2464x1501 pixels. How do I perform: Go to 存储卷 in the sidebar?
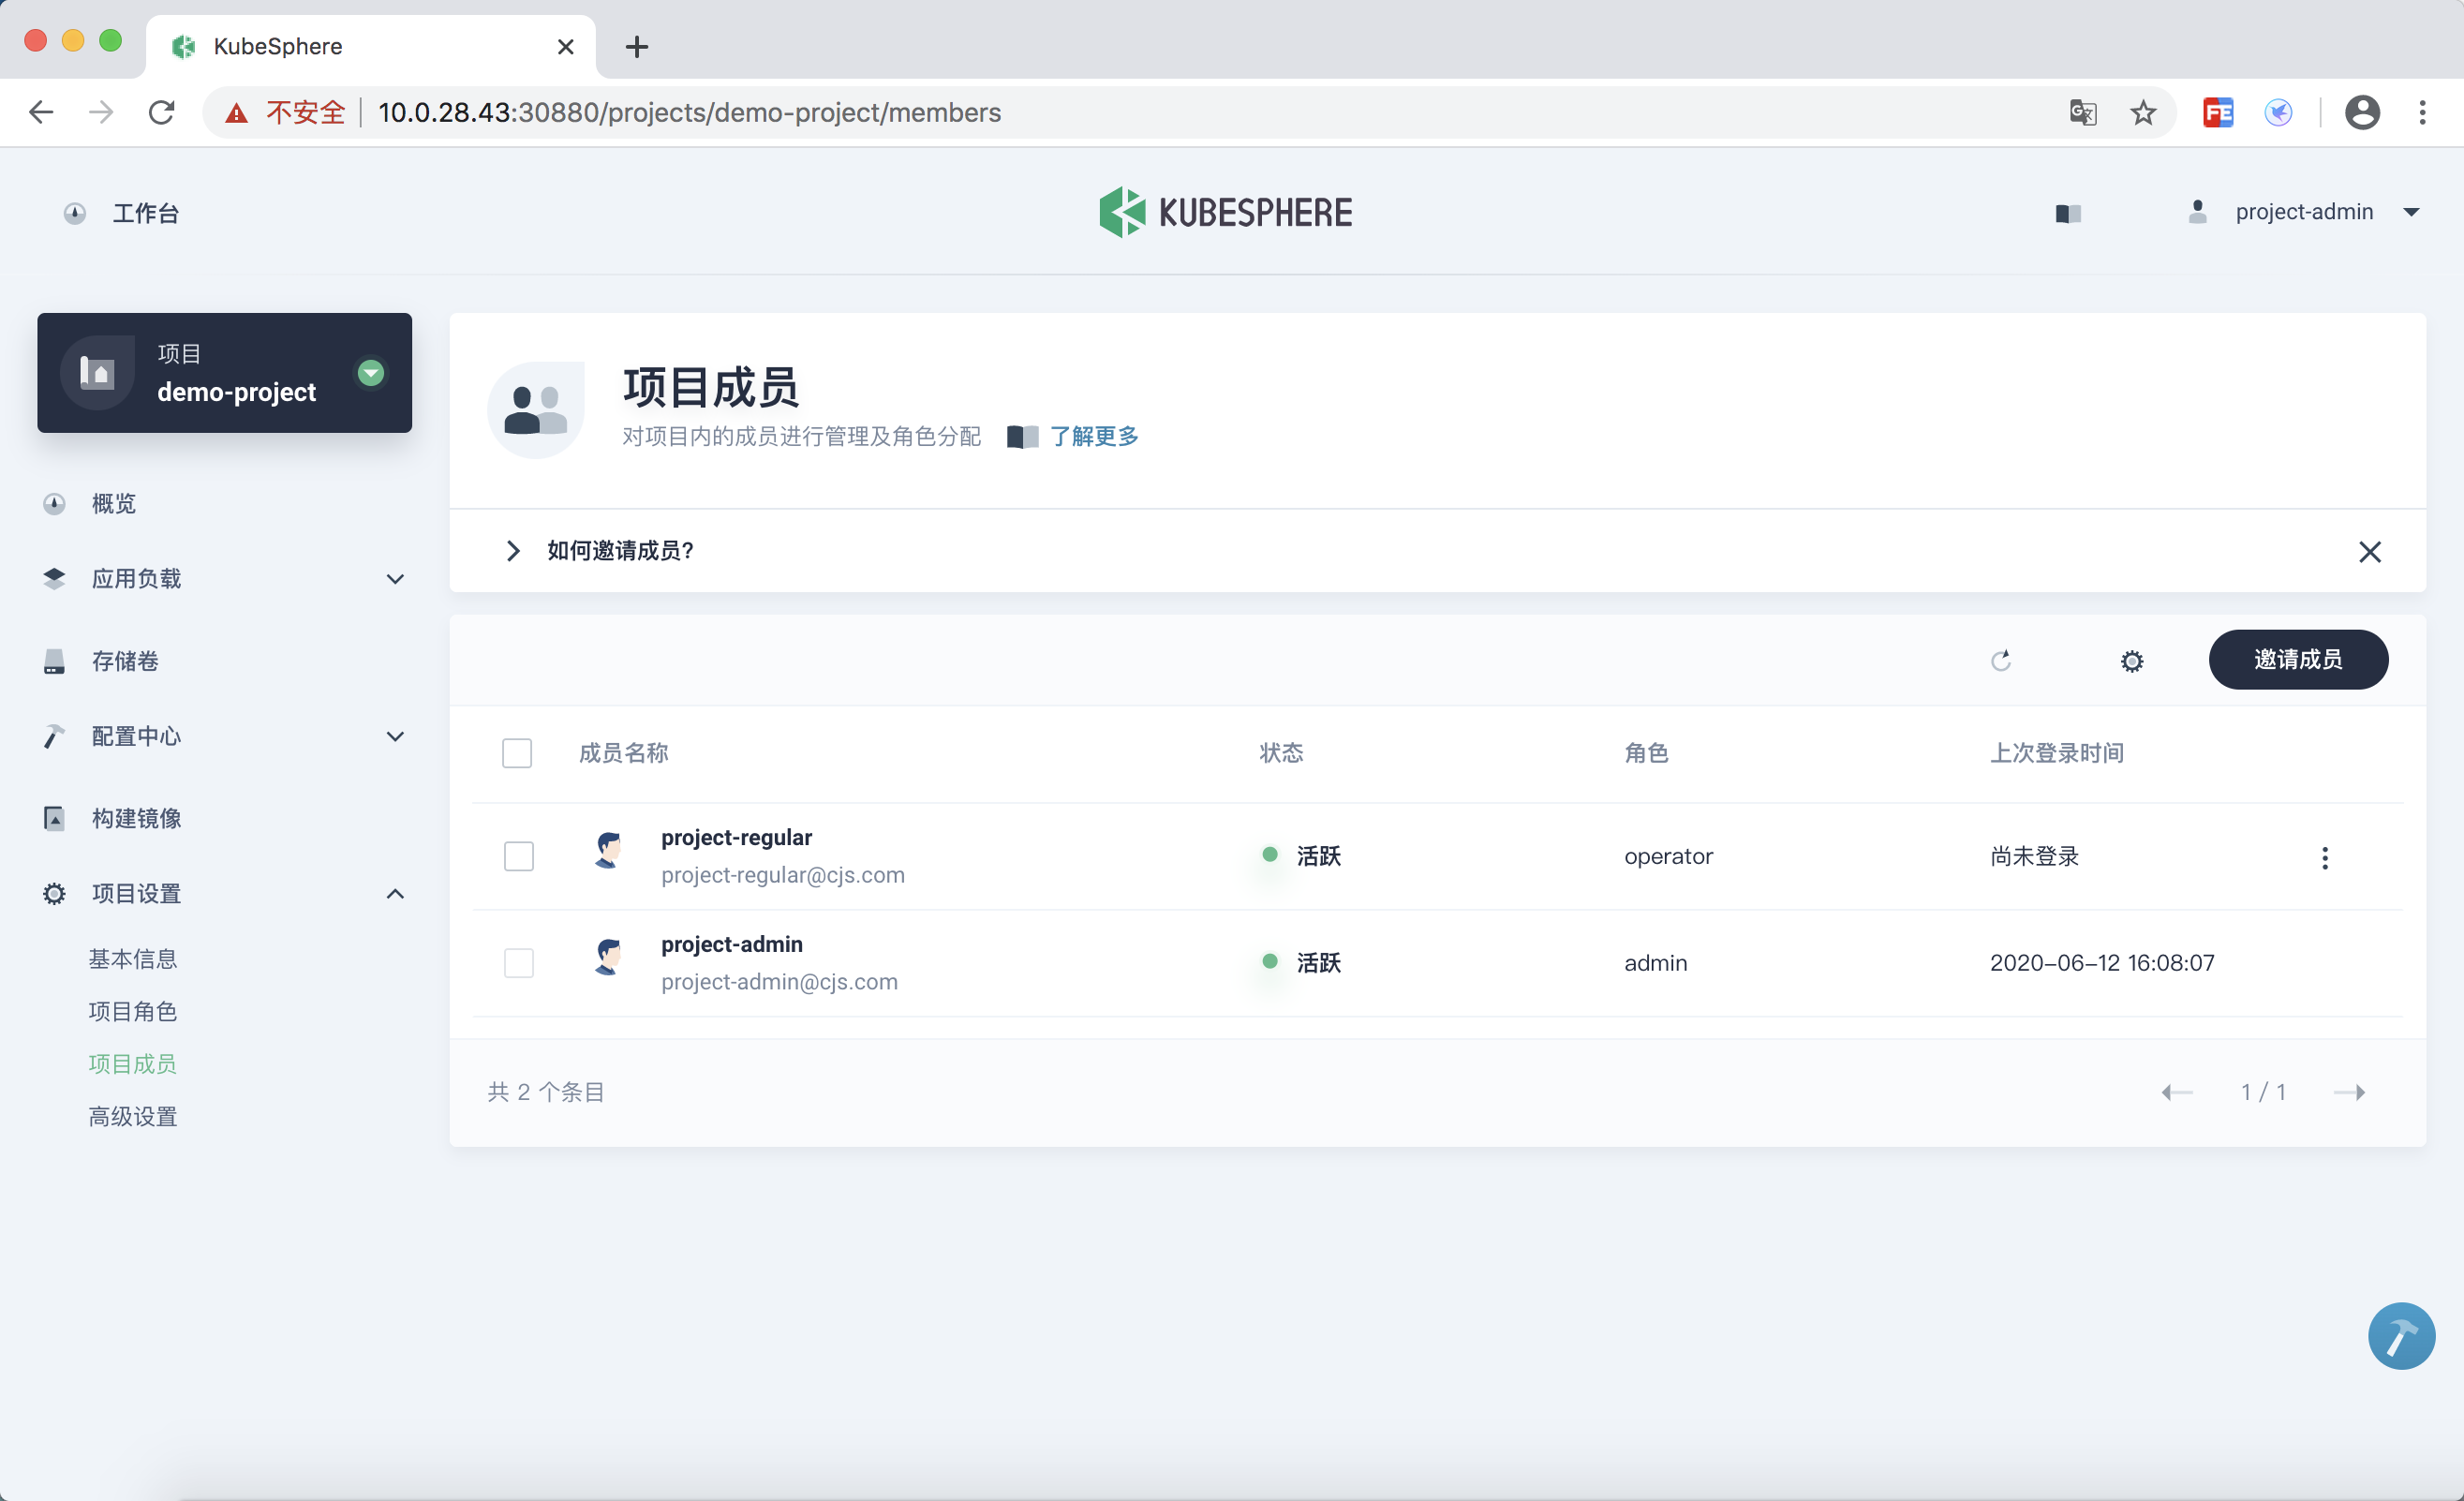125,660
